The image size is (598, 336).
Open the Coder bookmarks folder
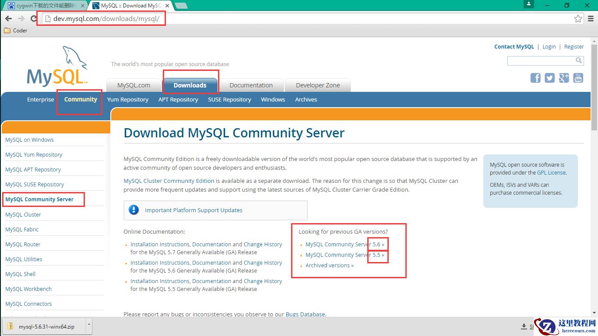point(16,30)
